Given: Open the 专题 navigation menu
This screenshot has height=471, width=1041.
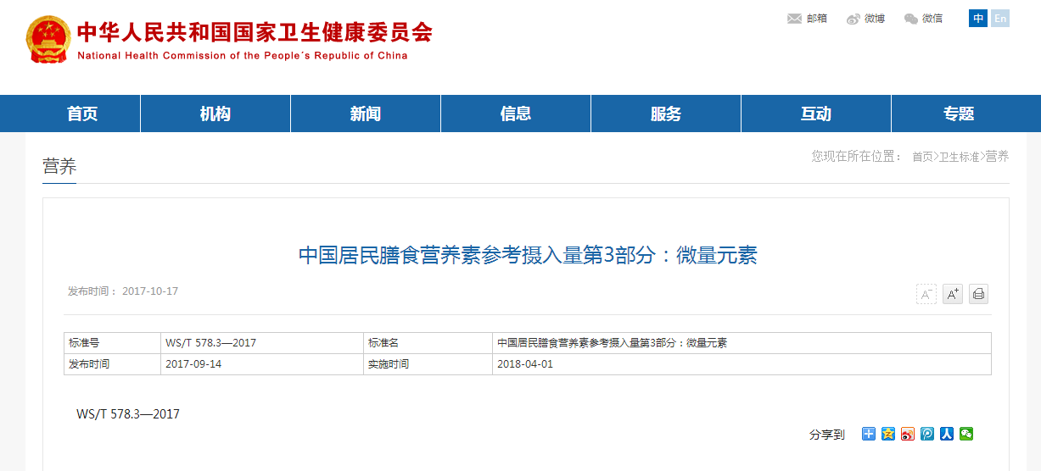Looking at the screenshot, I should click(959, 114).
